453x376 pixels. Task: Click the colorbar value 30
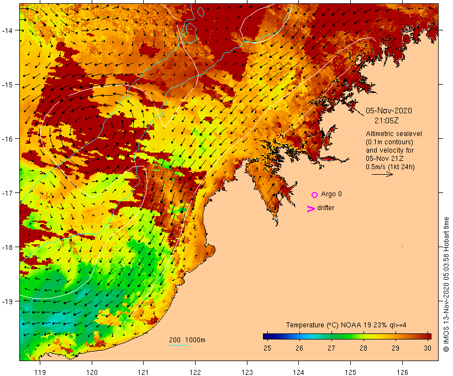(428, 348)
